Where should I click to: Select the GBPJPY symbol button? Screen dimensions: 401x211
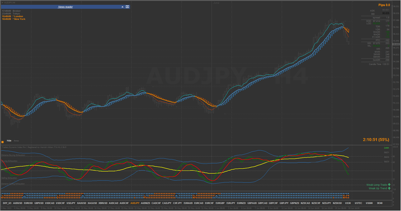click(284, 203)
